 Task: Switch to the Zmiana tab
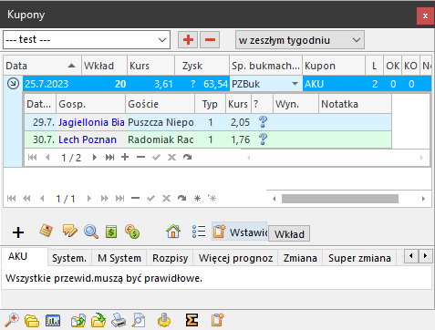[300, 258]
